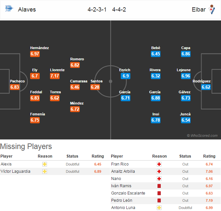Image resolution: width=221 pixels, height=211 pixels.
Task: Open the Alaves team name link
Action: tap(27, 10)
